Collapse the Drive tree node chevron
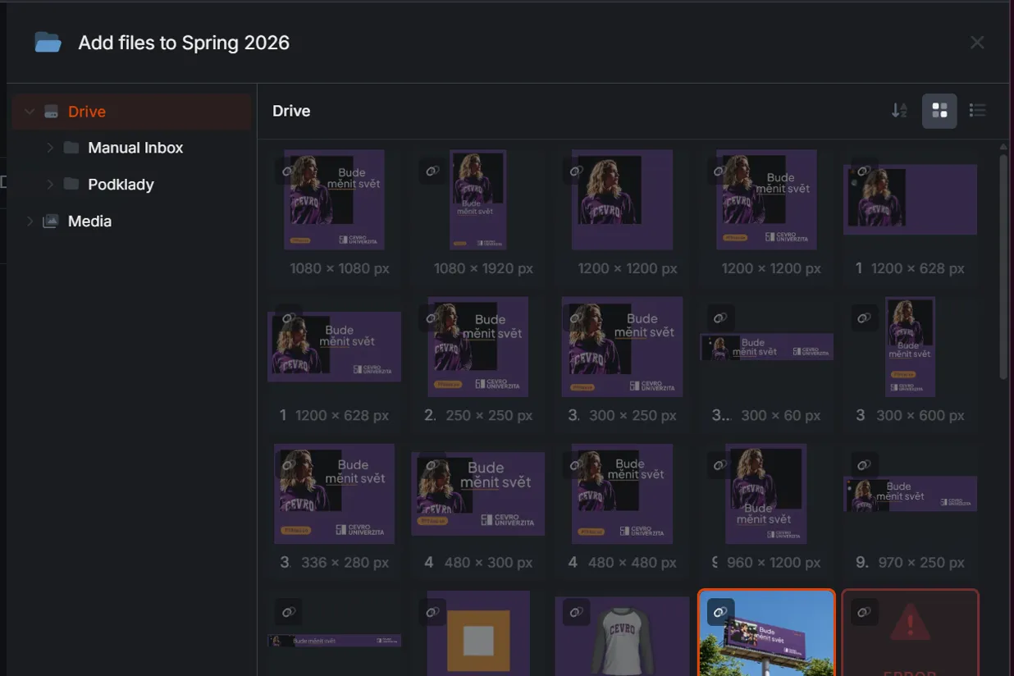The width and height of the screenshot is (1014, 676). [x=30, y=112]
